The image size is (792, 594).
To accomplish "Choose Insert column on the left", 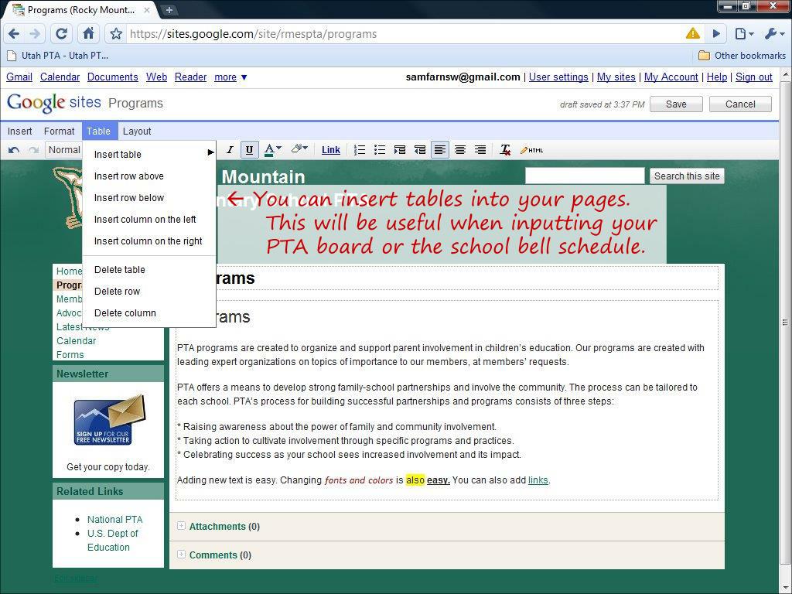I will [x=149, y=219].
